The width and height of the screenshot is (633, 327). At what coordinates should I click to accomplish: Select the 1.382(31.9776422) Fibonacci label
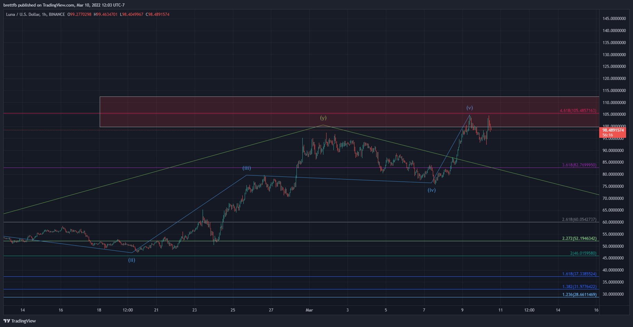tap(579, 287)
